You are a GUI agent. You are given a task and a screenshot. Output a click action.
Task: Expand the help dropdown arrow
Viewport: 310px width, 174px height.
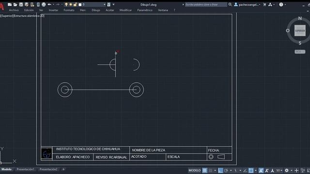click(x=285, y=4)
